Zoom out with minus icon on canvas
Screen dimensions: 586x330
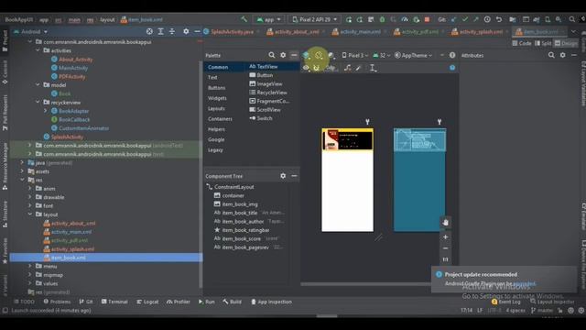tap(445, 248)
